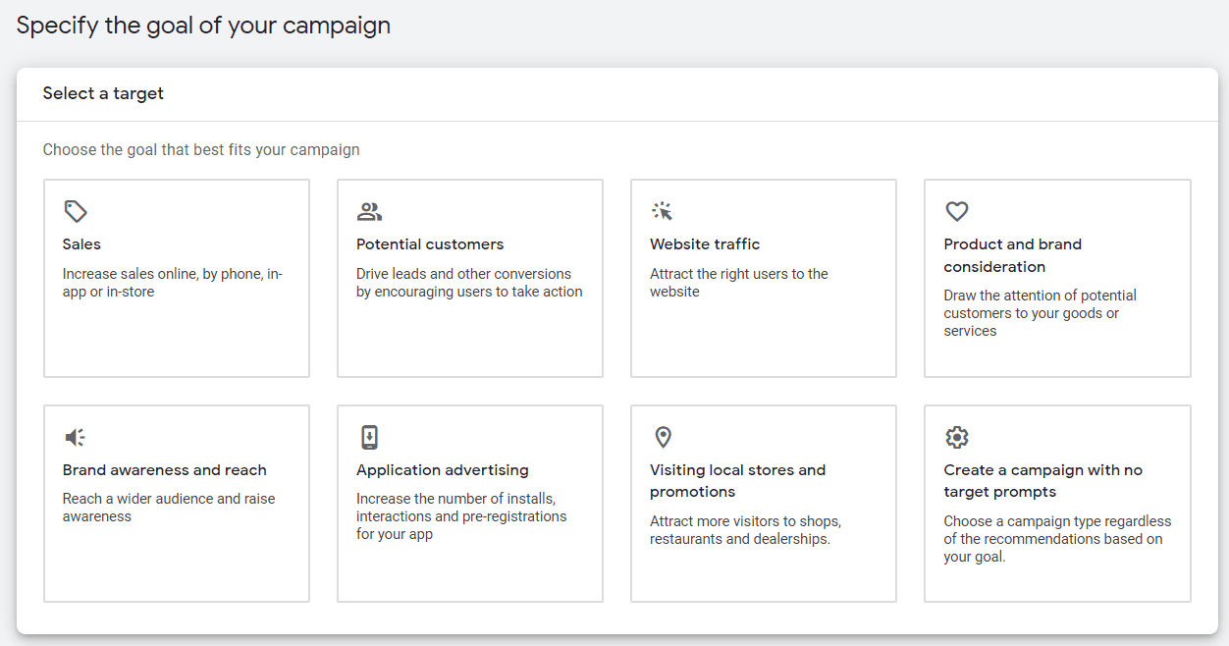Click the heart icon for Product and brand consideration
Image resolution: width=1229 pixels, height=646 pixels.
(956, 211)
